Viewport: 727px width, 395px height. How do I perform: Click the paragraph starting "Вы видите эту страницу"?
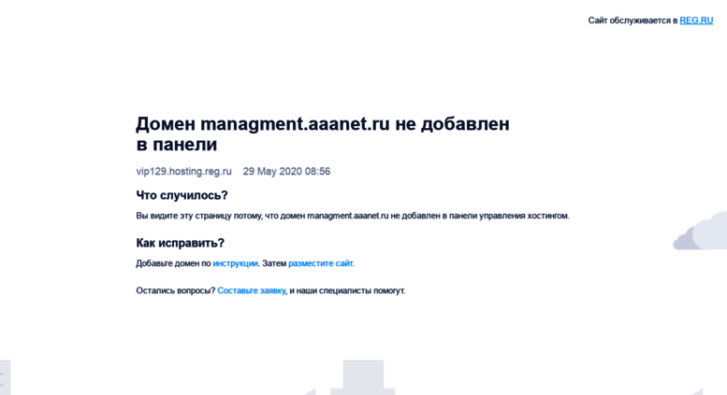(353, 216)
